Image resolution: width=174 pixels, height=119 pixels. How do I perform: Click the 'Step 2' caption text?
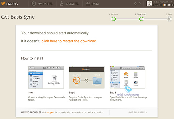(x=72, y=93)
